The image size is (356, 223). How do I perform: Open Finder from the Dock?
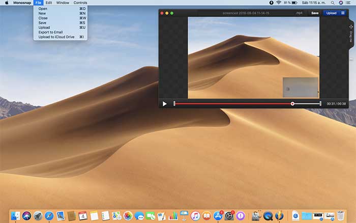(15, 216)
